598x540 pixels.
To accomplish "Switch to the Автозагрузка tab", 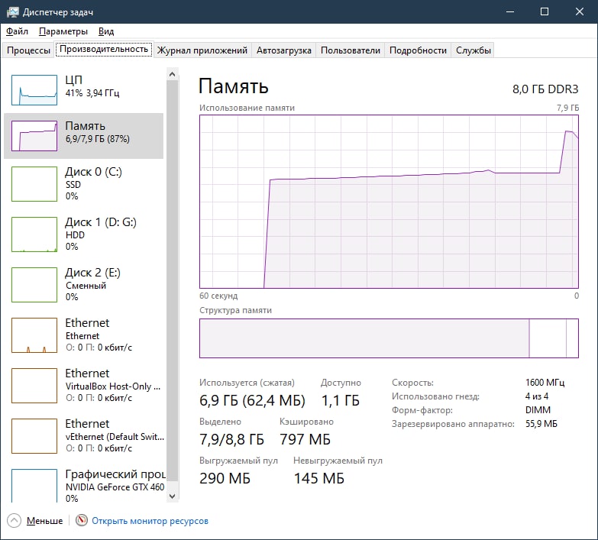I will 284,50.
